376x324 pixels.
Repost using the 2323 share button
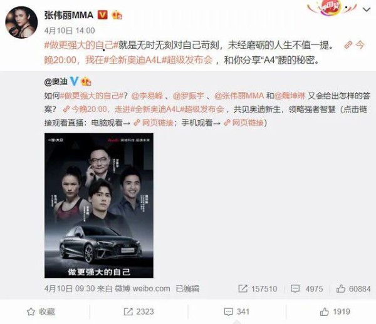point(138,311)
